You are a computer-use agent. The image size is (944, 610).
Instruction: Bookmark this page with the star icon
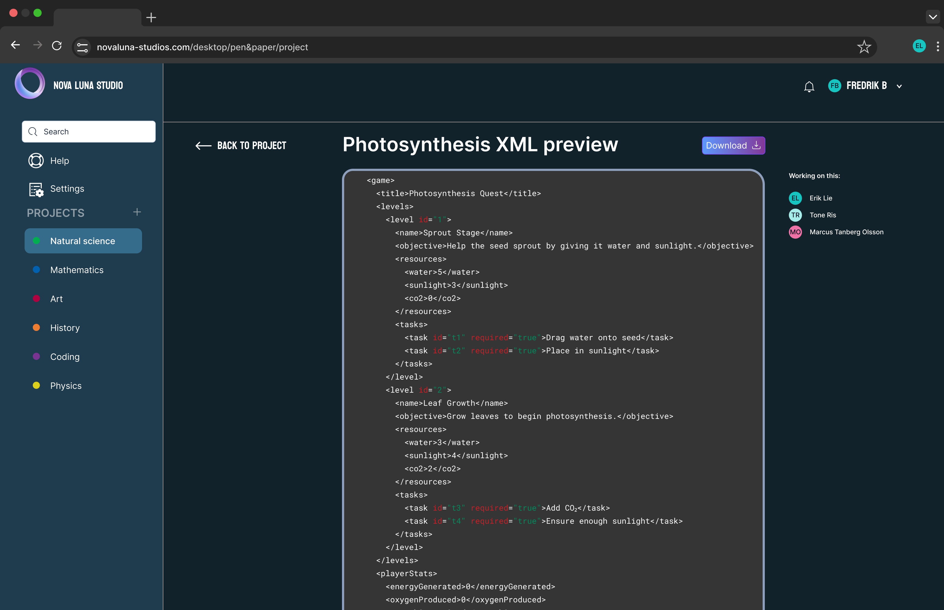pos(864,47)
